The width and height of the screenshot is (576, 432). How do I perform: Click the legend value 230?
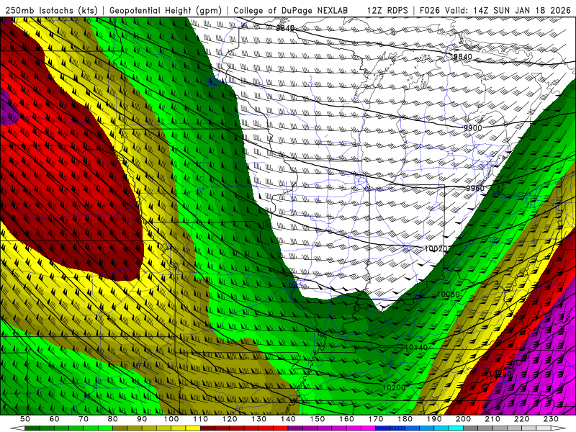pyautogui.click(x=551, y=419)
